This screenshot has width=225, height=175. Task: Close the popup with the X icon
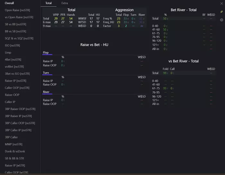coord(221,4)
